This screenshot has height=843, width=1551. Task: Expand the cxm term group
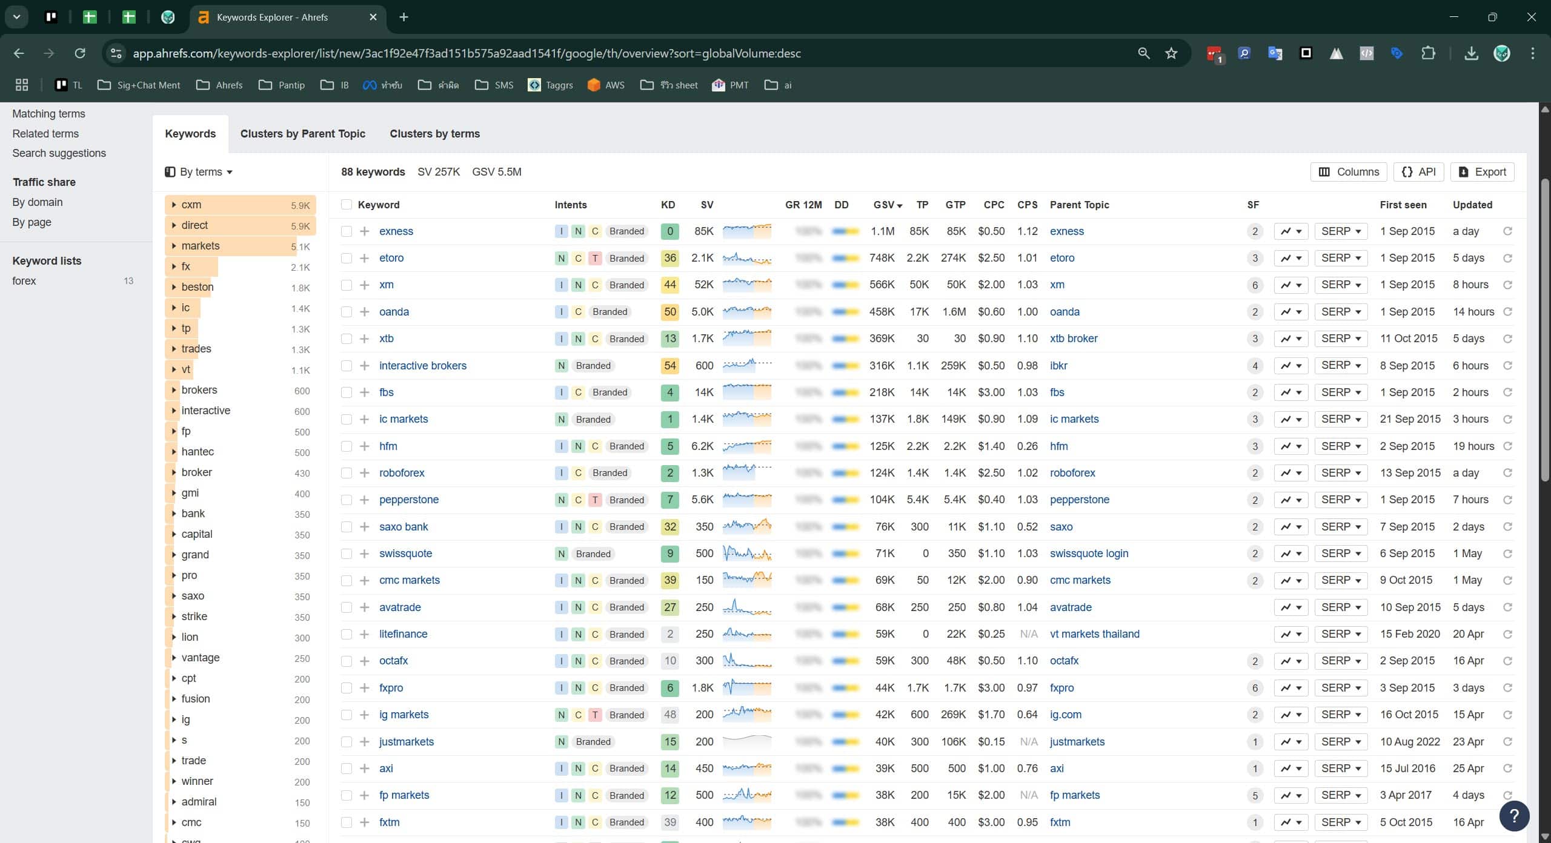pyautogui.click(x=174, y=205)
